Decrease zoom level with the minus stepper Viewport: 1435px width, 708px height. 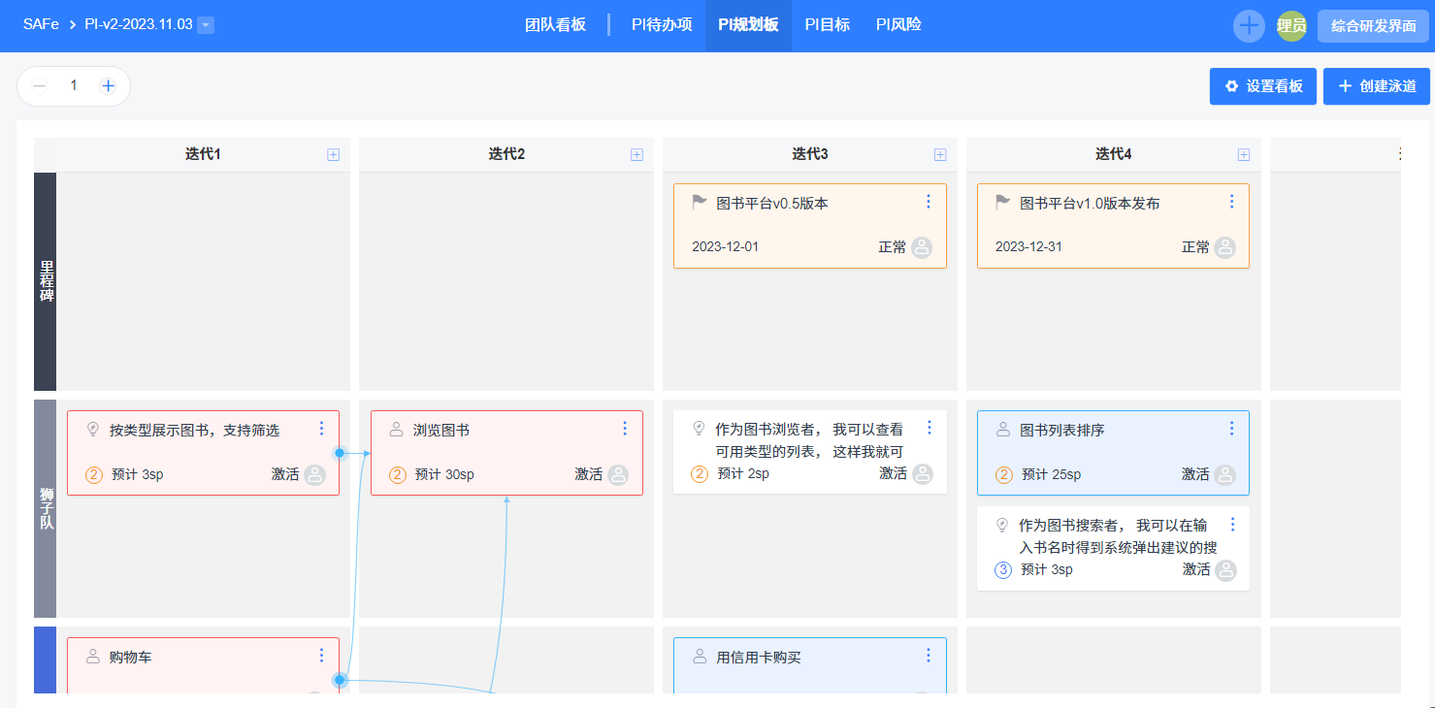39,86
